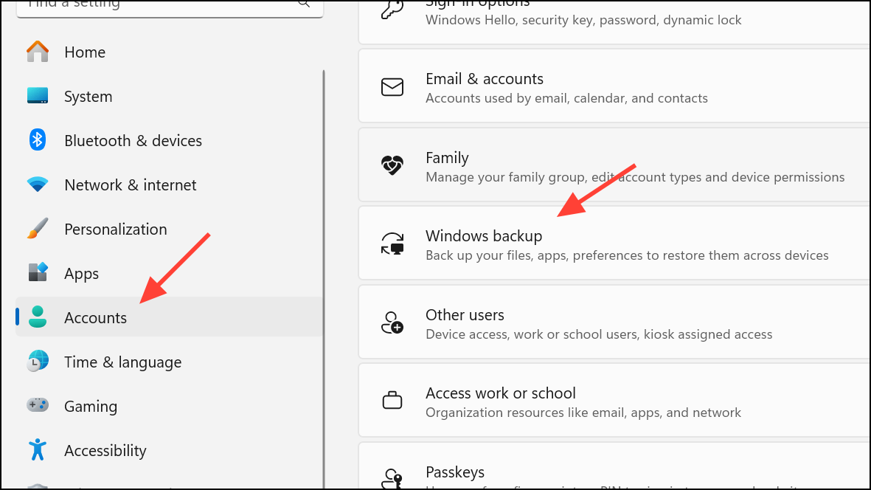Click the Family heart icon
Screen dimensions: 871x490
[392, 165]
